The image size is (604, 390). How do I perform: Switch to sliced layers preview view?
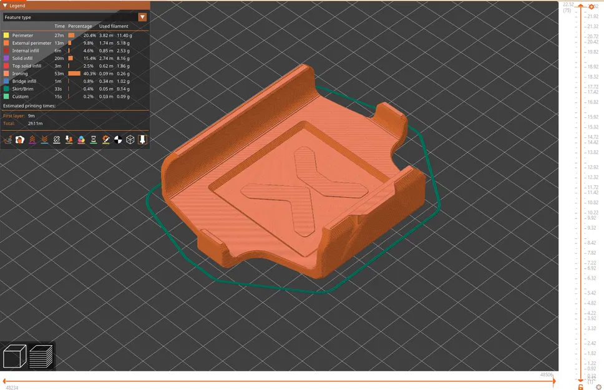41,356
